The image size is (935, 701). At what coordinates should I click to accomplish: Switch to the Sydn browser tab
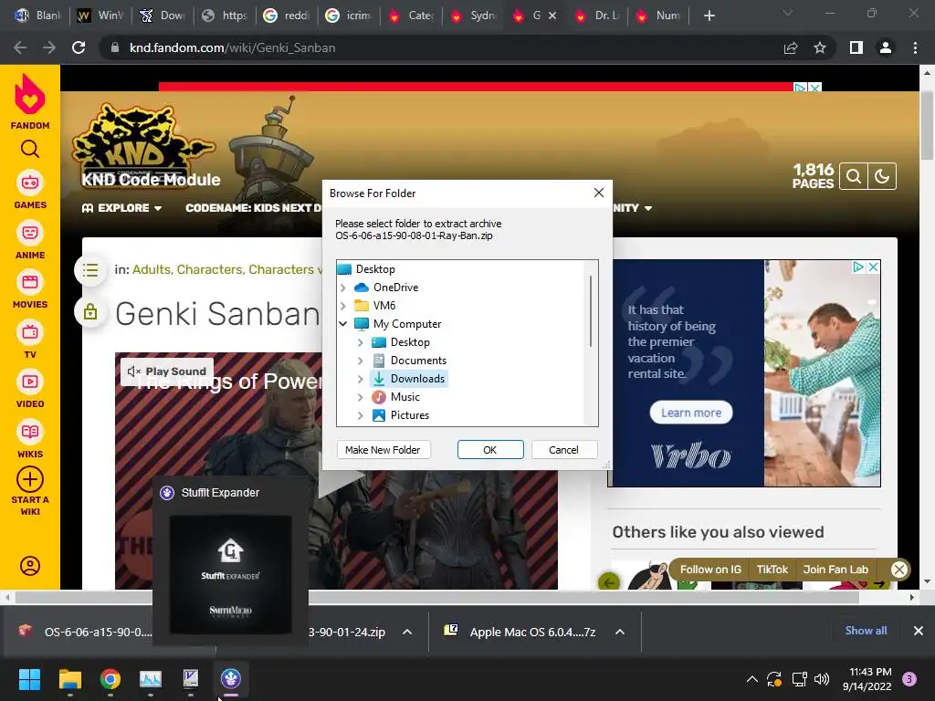[x=474, y=16]
